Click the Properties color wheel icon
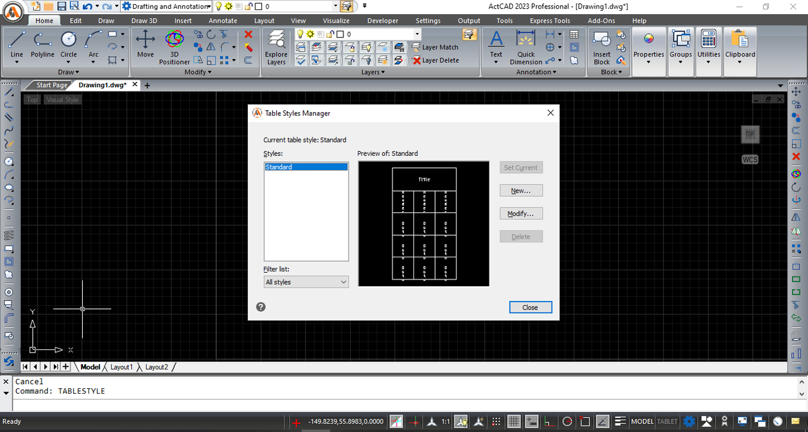This screenshot has width=808, height=432. pos(648,38)
